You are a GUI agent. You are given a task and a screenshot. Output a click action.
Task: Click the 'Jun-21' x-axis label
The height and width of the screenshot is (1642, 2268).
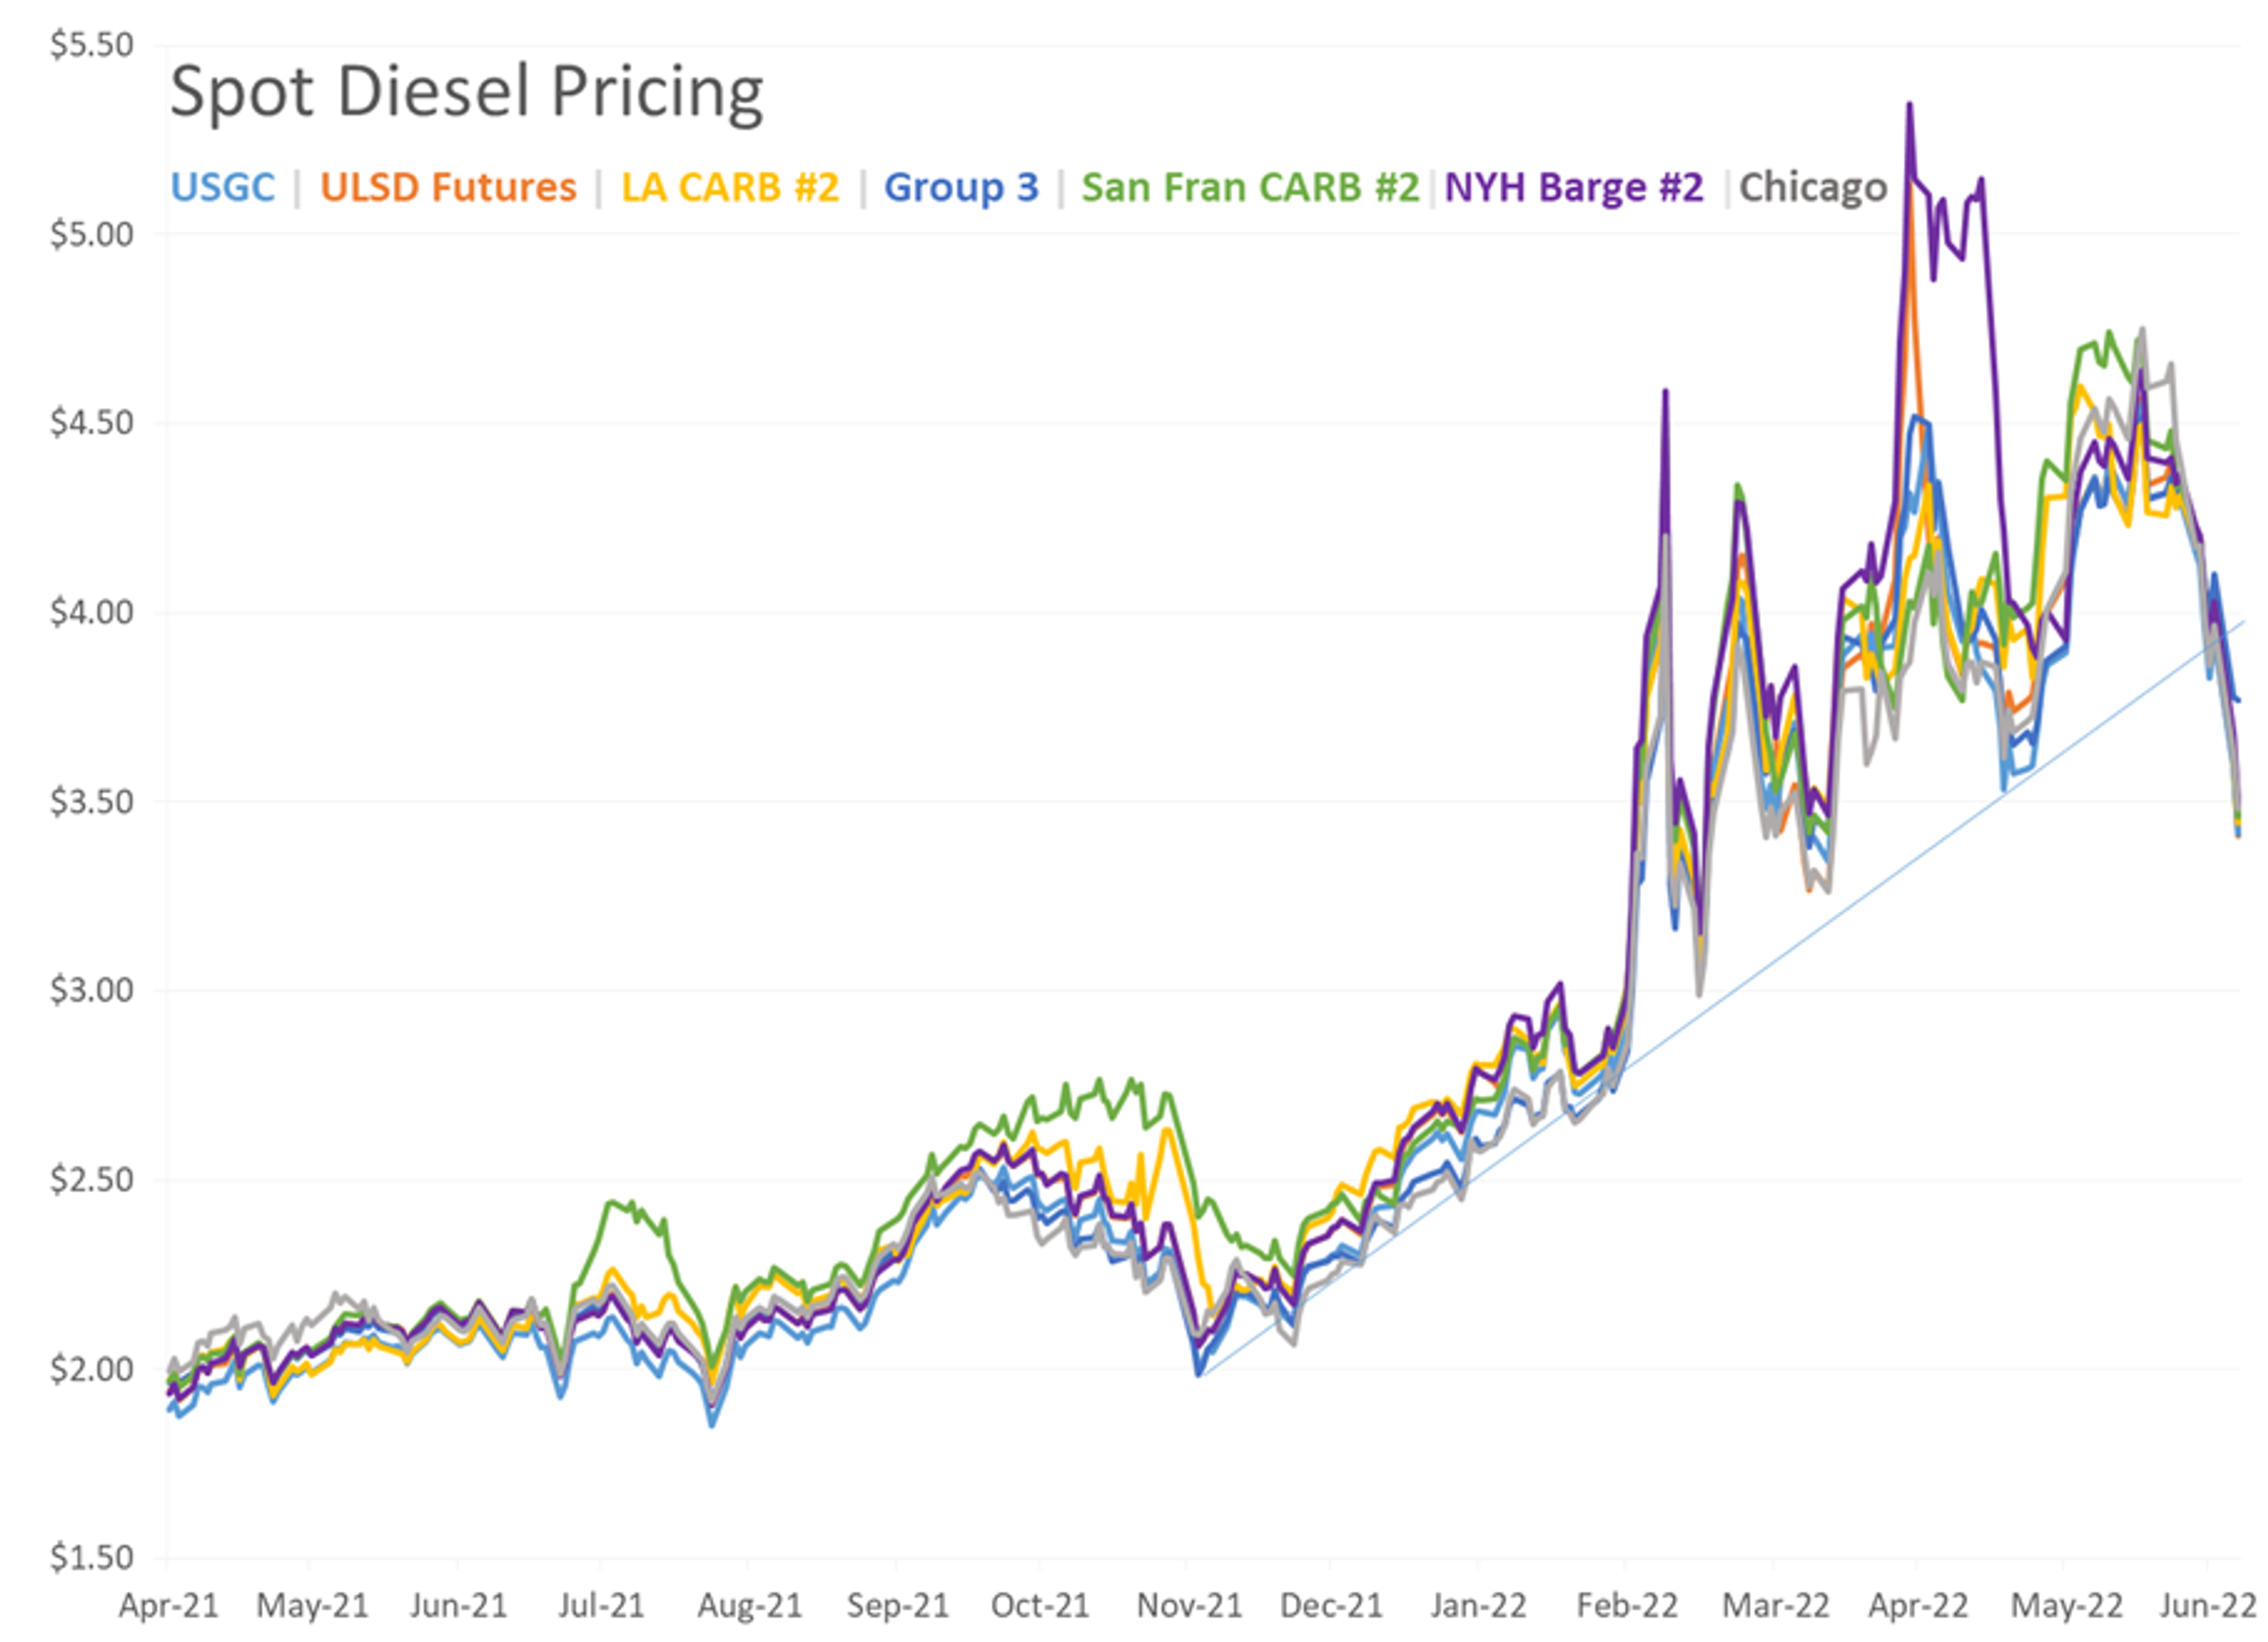pos(458,1606)
